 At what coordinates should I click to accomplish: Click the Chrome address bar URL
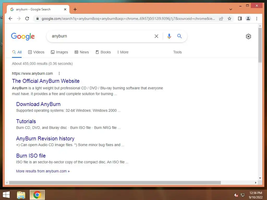click(x=128, y=18)
